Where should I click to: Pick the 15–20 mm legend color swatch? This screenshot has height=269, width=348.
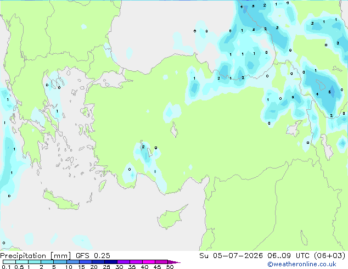85,262
